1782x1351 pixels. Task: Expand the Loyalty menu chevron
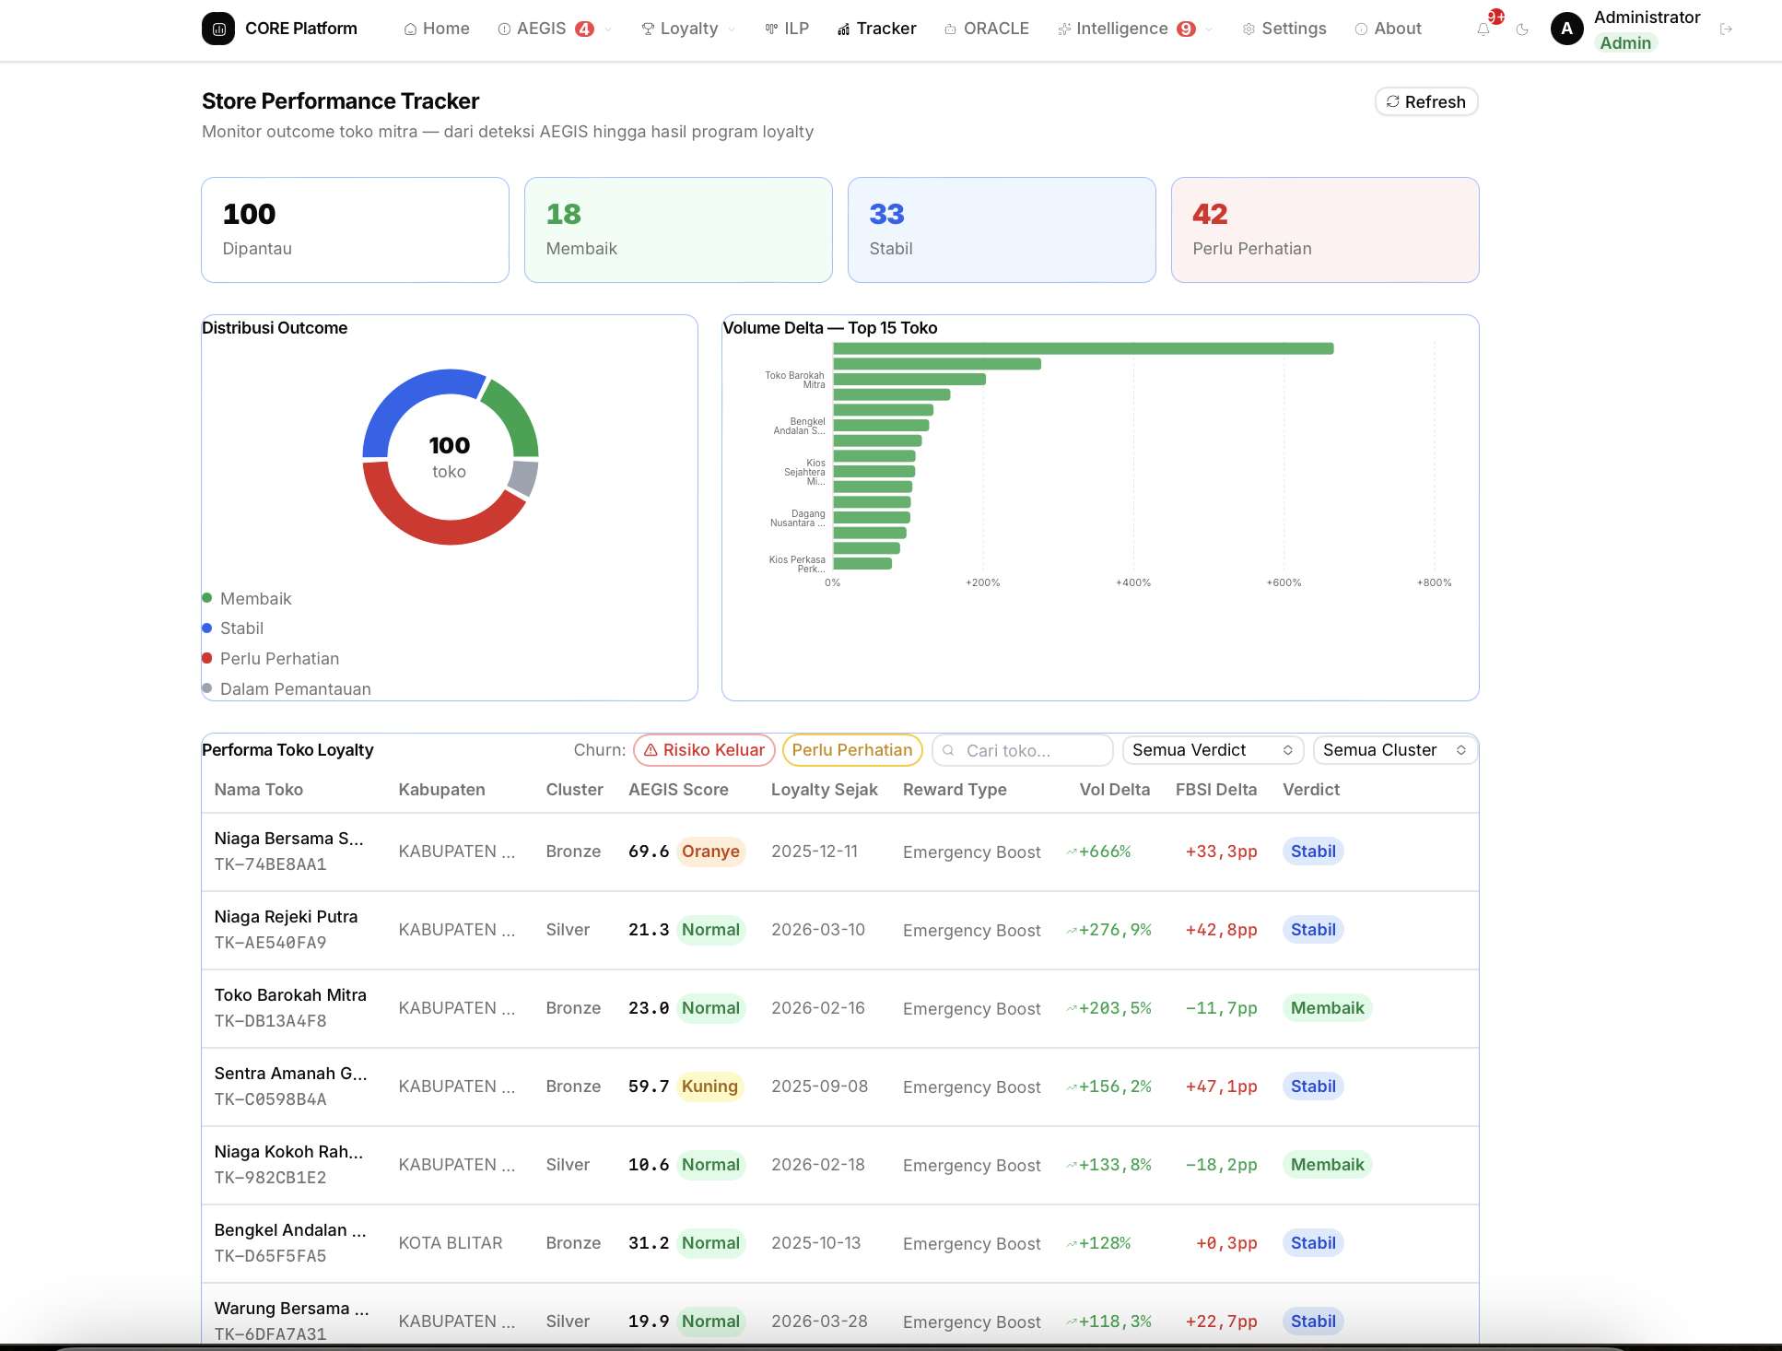732,29
